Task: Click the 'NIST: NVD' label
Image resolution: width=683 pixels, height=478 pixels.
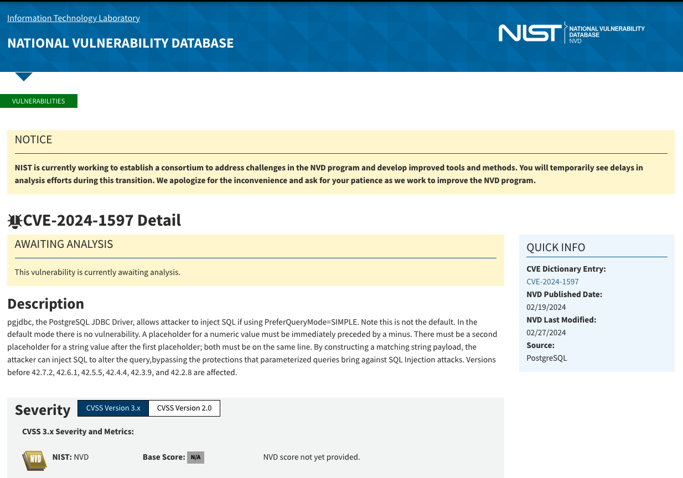Action: (x=70, y=457)
